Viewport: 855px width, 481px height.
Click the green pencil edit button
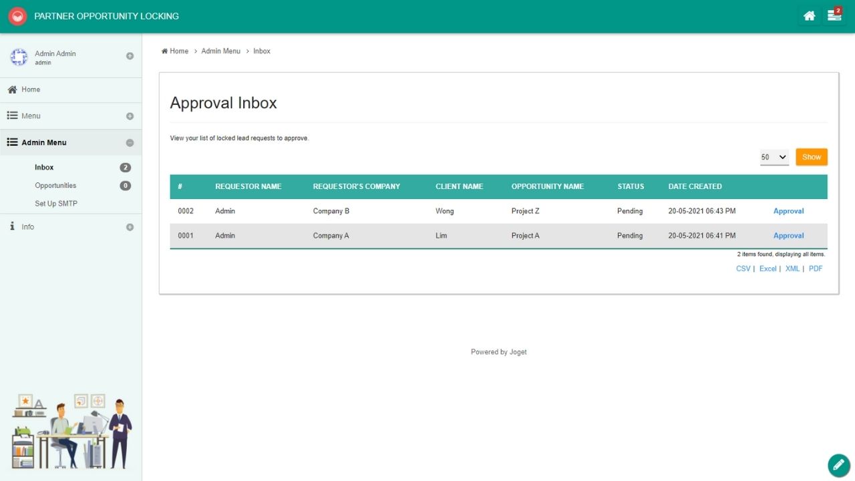click(x=838, y=465)
